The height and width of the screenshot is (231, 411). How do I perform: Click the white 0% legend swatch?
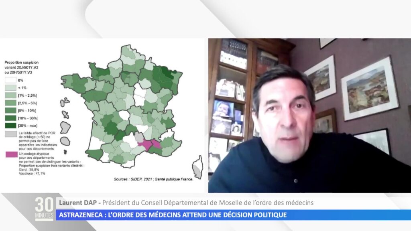[x=10, y=80]
